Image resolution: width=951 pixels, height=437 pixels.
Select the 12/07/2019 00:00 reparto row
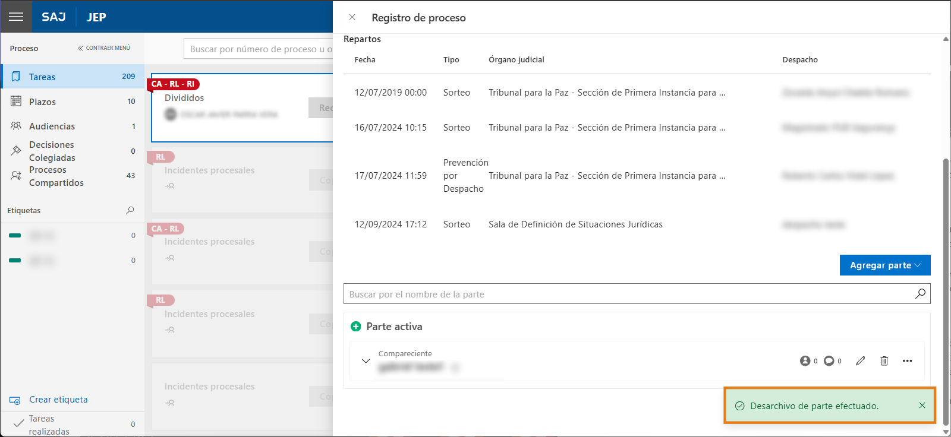(637, 93)
